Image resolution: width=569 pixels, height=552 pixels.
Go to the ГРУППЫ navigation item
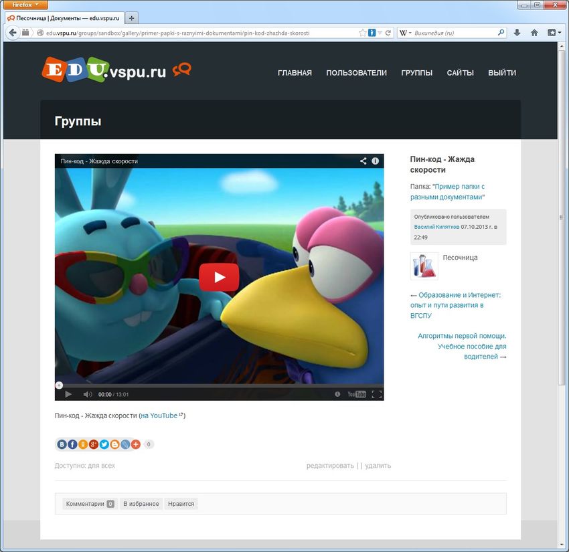point(416,73)
